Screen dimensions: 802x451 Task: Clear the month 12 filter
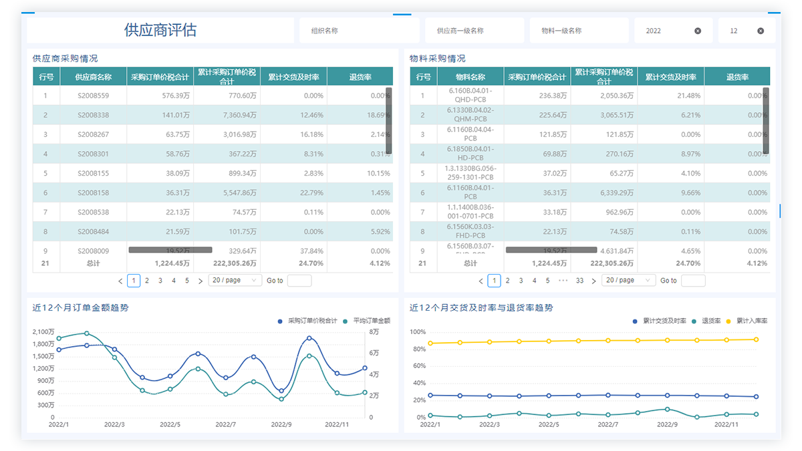coord(761,31)
